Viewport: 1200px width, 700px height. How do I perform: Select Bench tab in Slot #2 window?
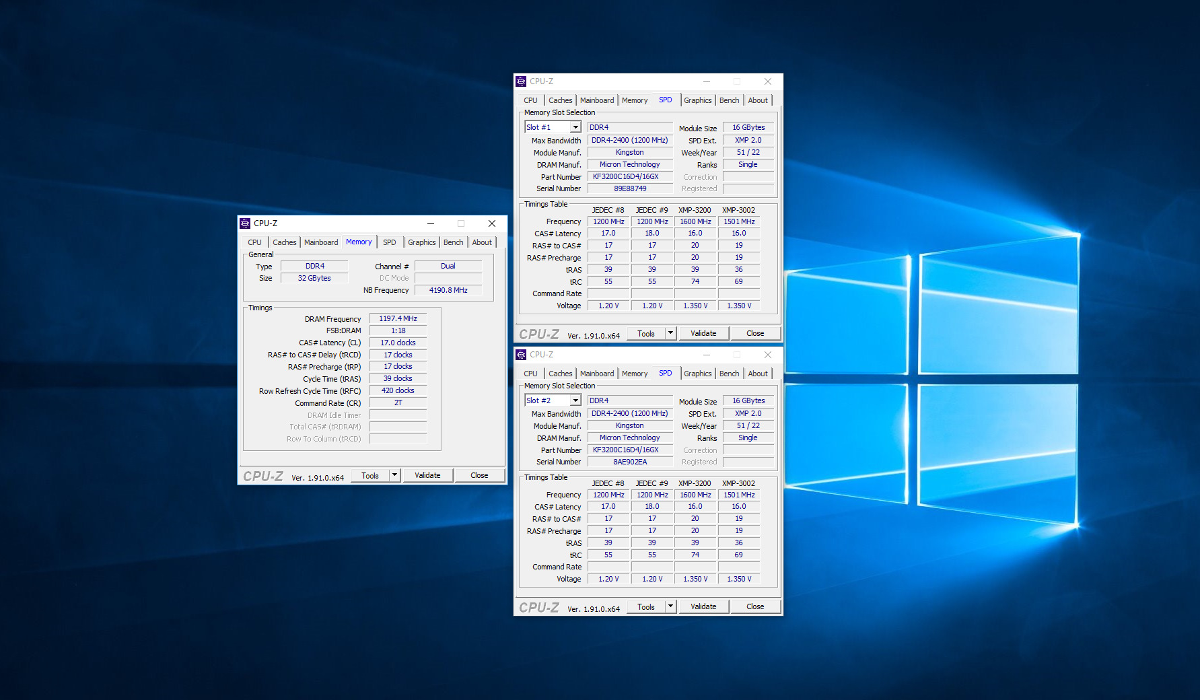pos(729,374)
